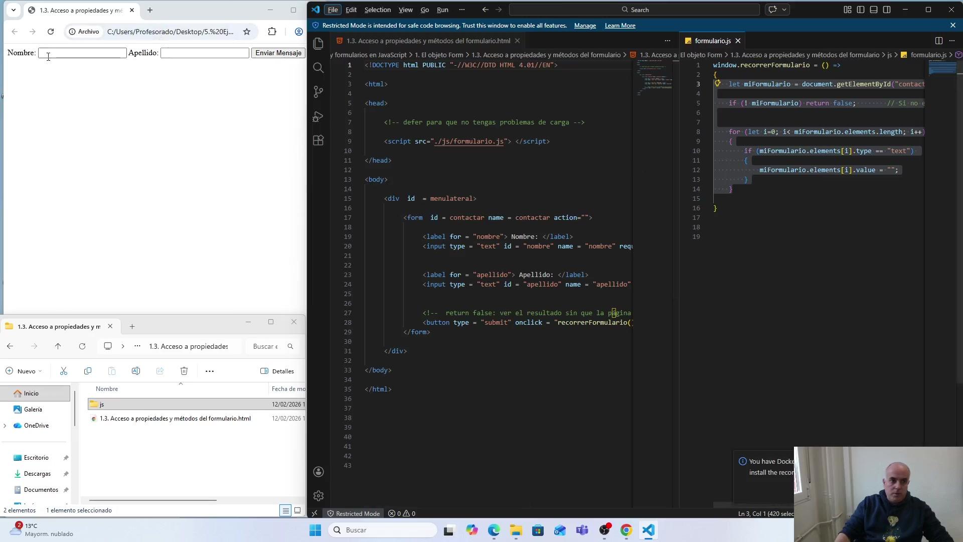
Task: Open Run and Debug view in VS Code
Action: pos(318,116)
